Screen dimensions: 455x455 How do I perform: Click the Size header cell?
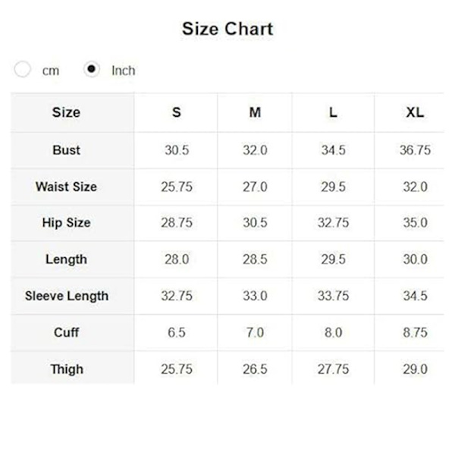[66, 112]
